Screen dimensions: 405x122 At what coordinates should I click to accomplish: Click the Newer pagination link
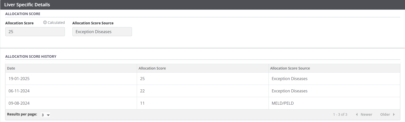point(366,114)
